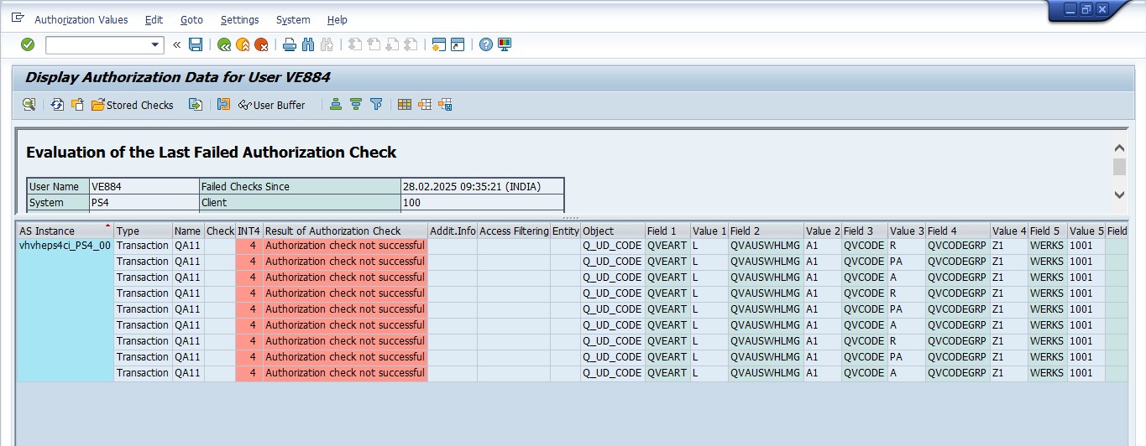Viewport: 1146px width, 446px height.
Task: Open the Goto menu
Action: pos(191,19)
